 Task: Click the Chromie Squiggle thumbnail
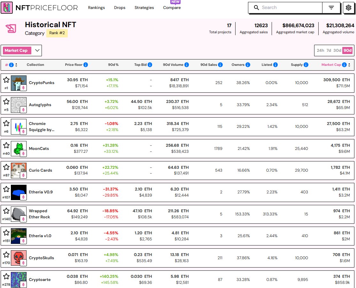click(19, 127)
